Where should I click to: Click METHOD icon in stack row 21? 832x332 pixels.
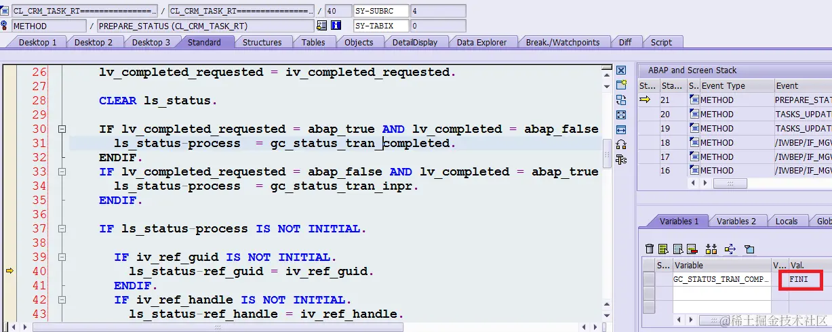click(x=694, y=100)
